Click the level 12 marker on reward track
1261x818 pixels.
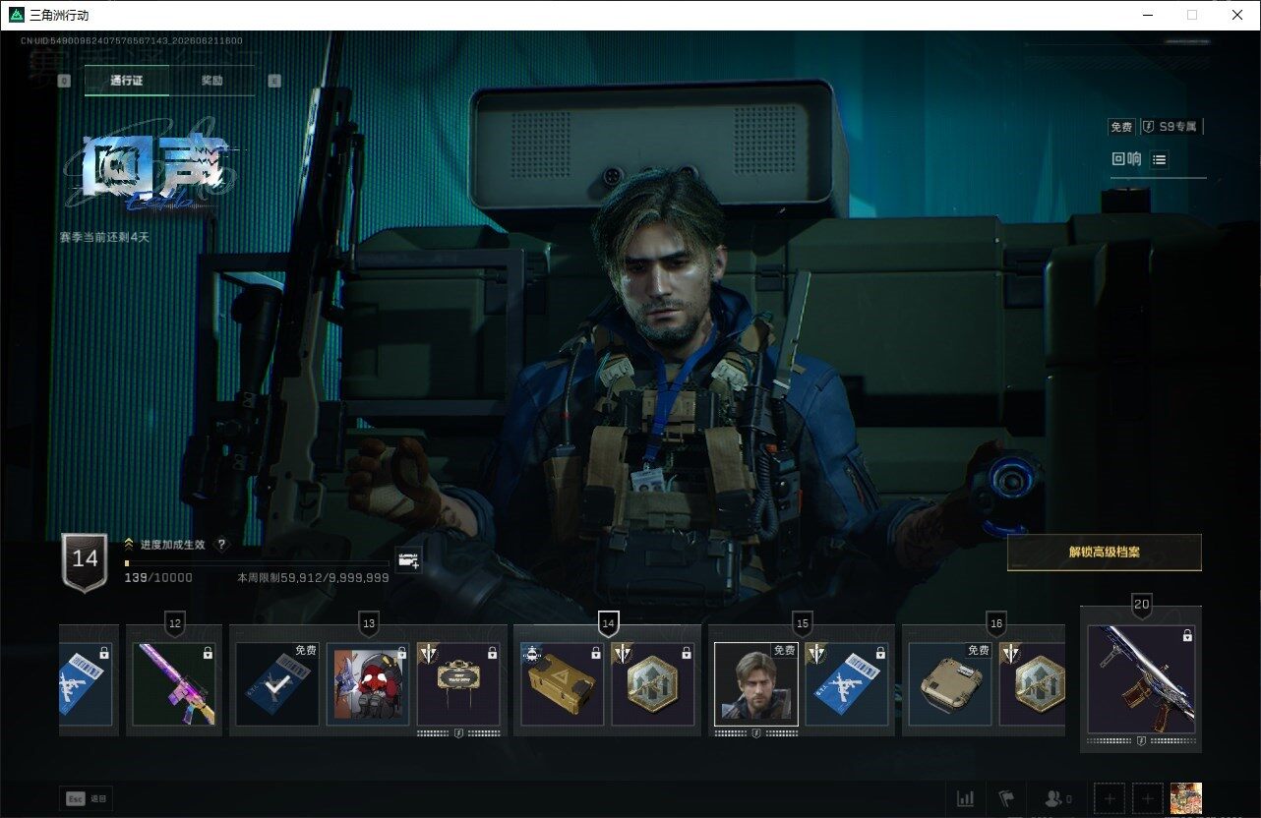click(x=175, y=623)
